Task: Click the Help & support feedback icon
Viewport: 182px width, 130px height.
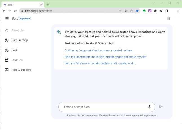Action: (x=7, y=70)
